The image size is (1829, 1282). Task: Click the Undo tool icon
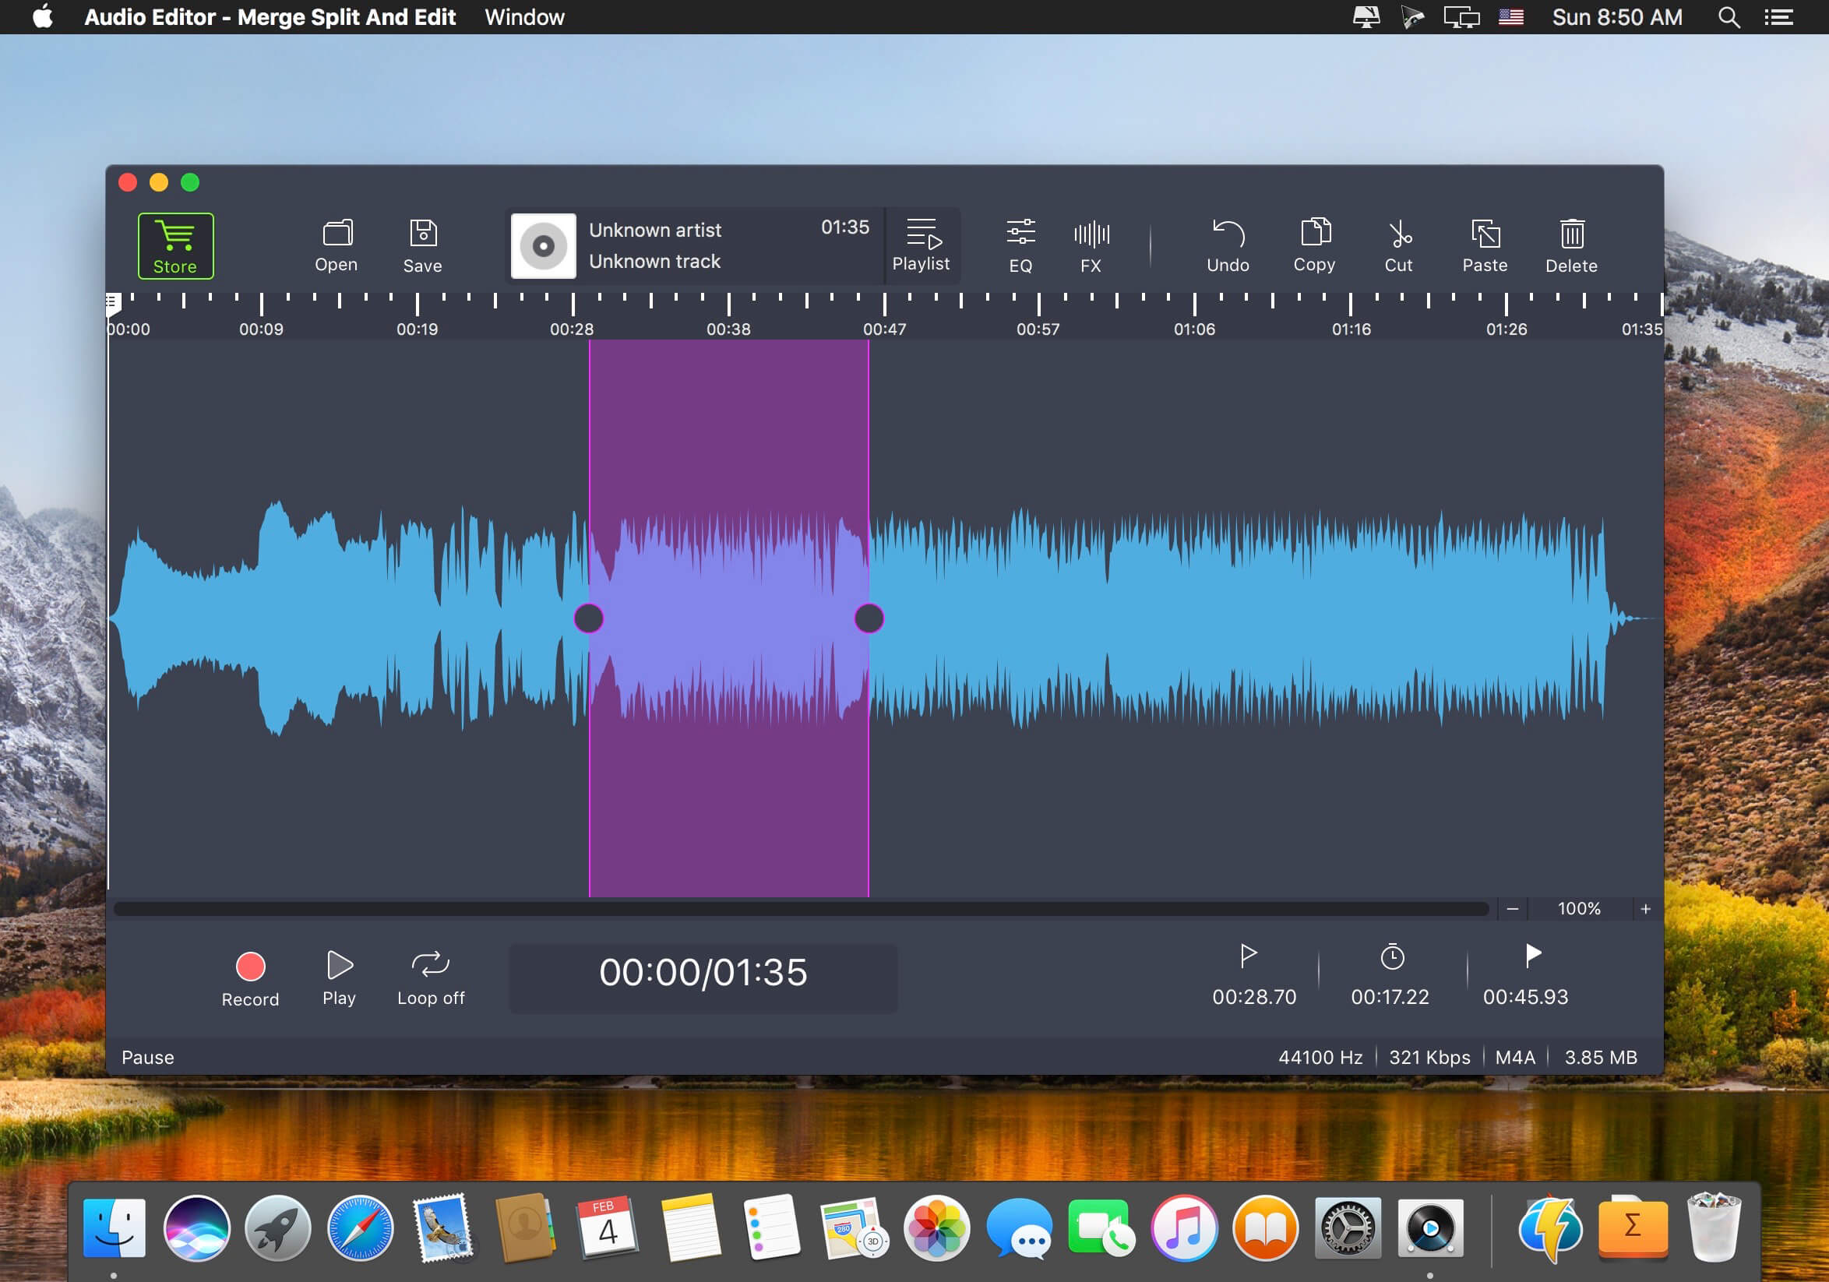point(1227,245)
